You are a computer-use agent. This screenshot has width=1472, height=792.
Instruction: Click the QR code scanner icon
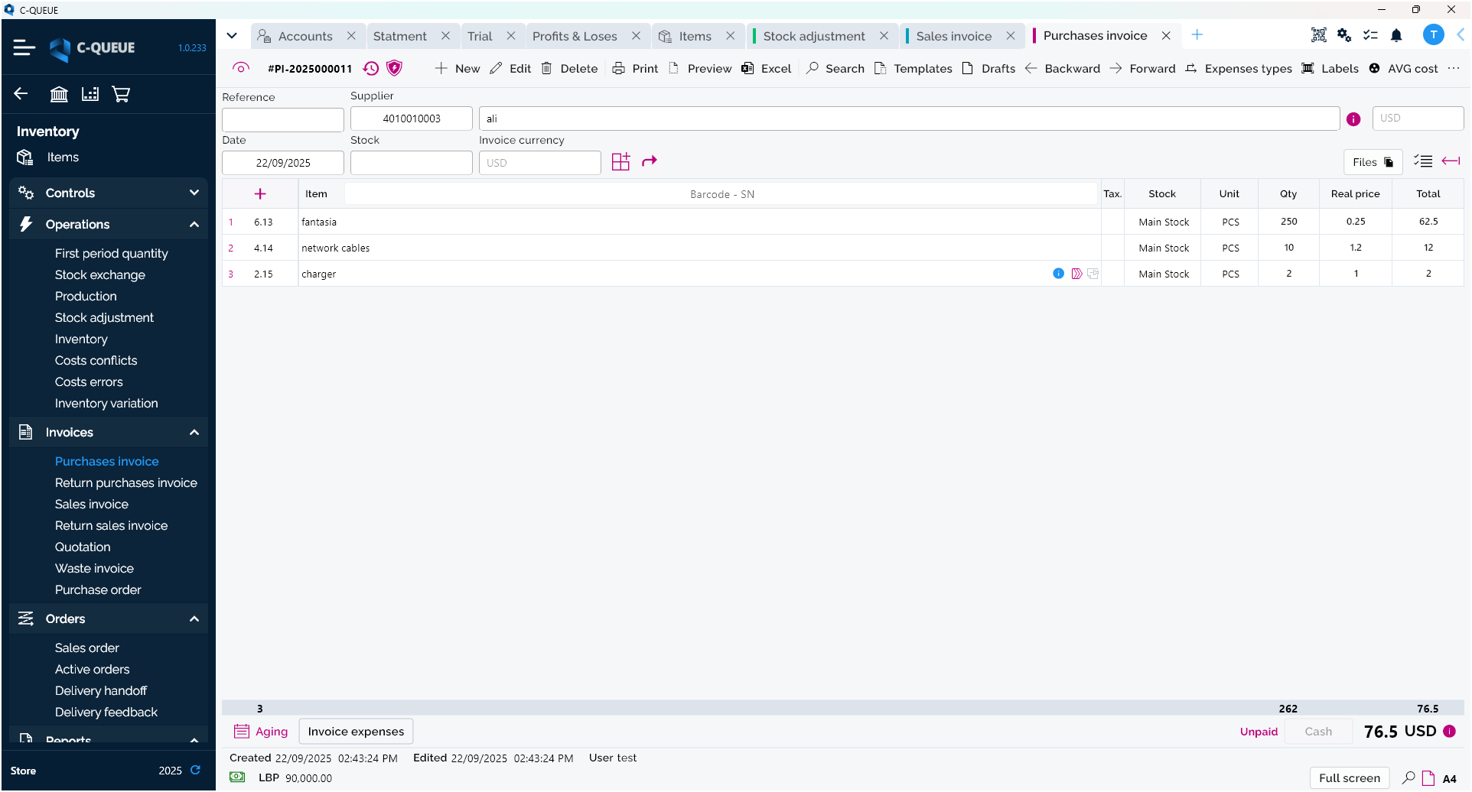(1318, 35)
